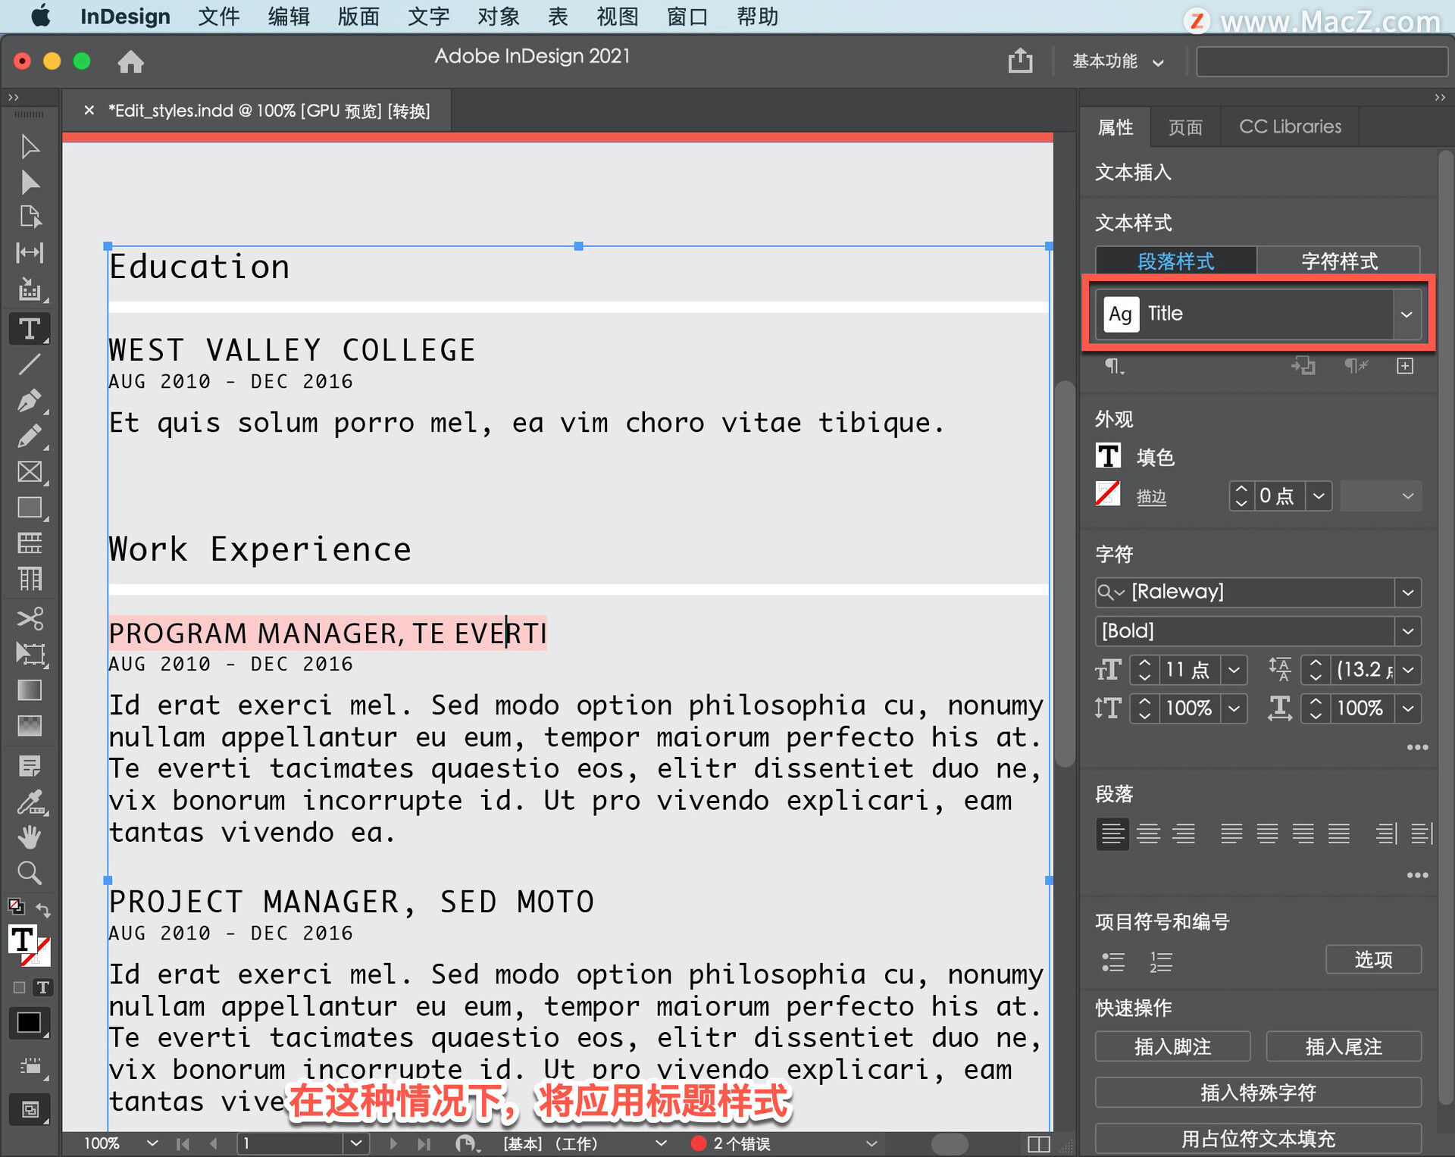Switch to 字符样式 character styles

1338,261
